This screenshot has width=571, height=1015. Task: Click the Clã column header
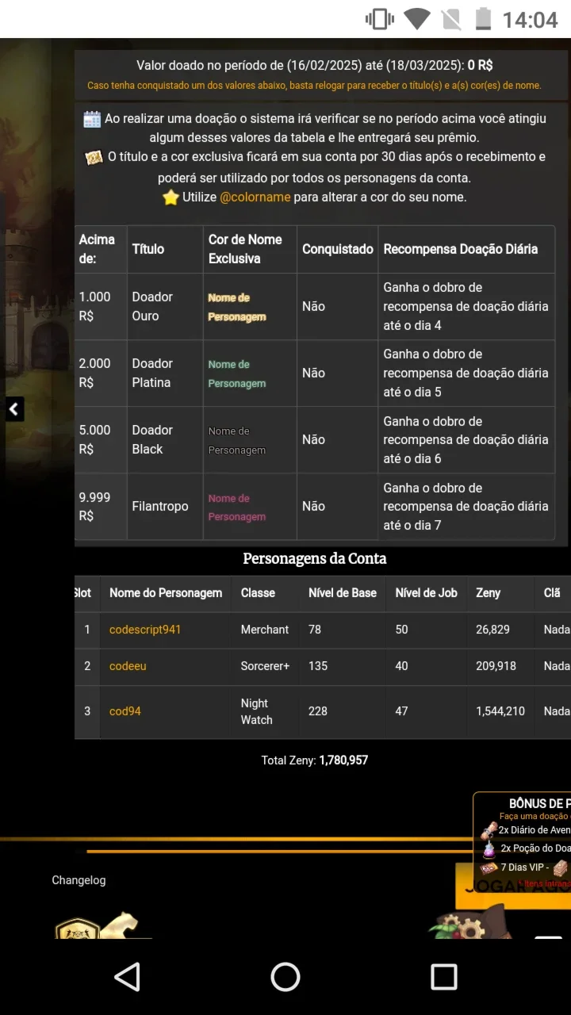coord(552,593)
